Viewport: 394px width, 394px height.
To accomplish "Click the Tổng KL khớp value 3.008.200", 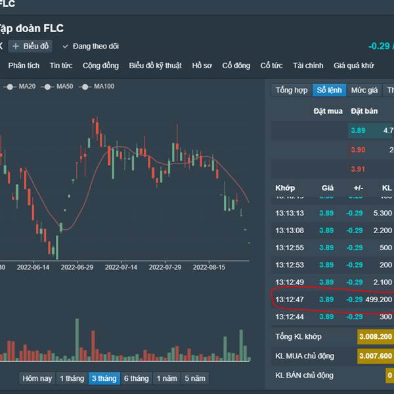I will [x=376, y=336].
